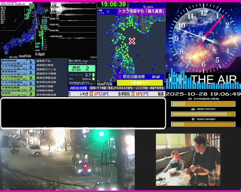Click 渡島地方東部 in the region list
The width and height of the screenshot is (241, 192).
[x=45, y=65]
